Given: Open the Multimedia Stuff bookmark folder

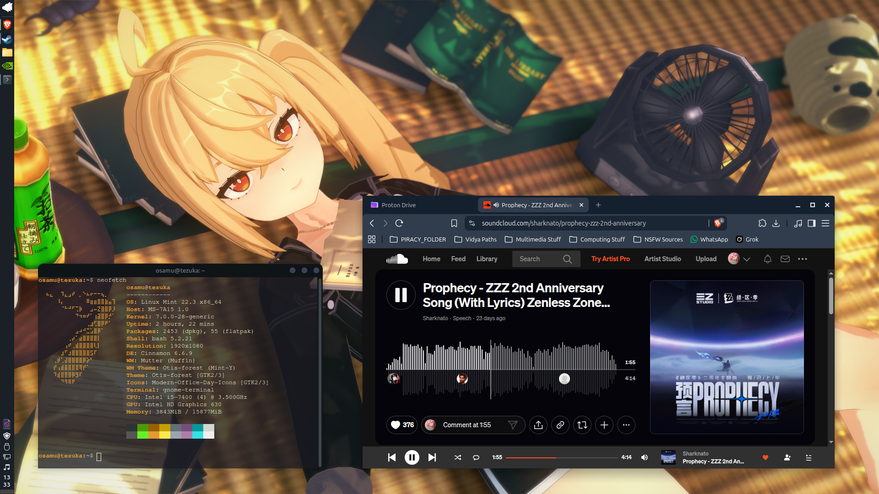Looking at the screenshot, I should (533, 239).
